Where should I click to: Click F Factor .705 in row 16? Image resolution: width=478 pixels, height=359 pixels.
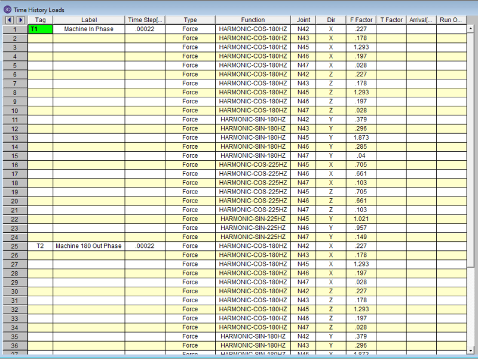click(361, 165)
